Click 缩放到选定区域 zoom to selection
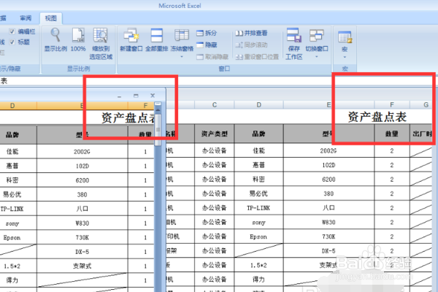Screen dimensions: 438x292 101,44
